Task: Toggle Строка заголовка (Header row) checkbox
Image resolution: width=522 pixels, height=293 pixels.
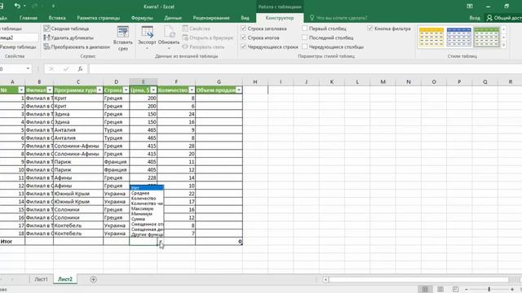Action: pos(243,28)
